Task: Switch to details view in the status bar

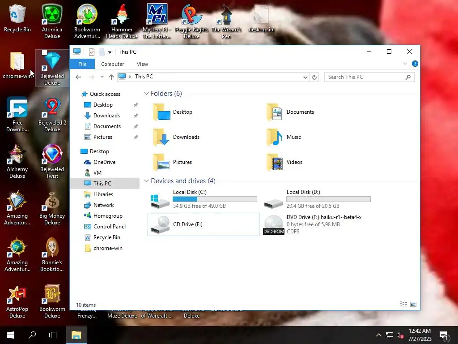Action: (x=403, y=305)
